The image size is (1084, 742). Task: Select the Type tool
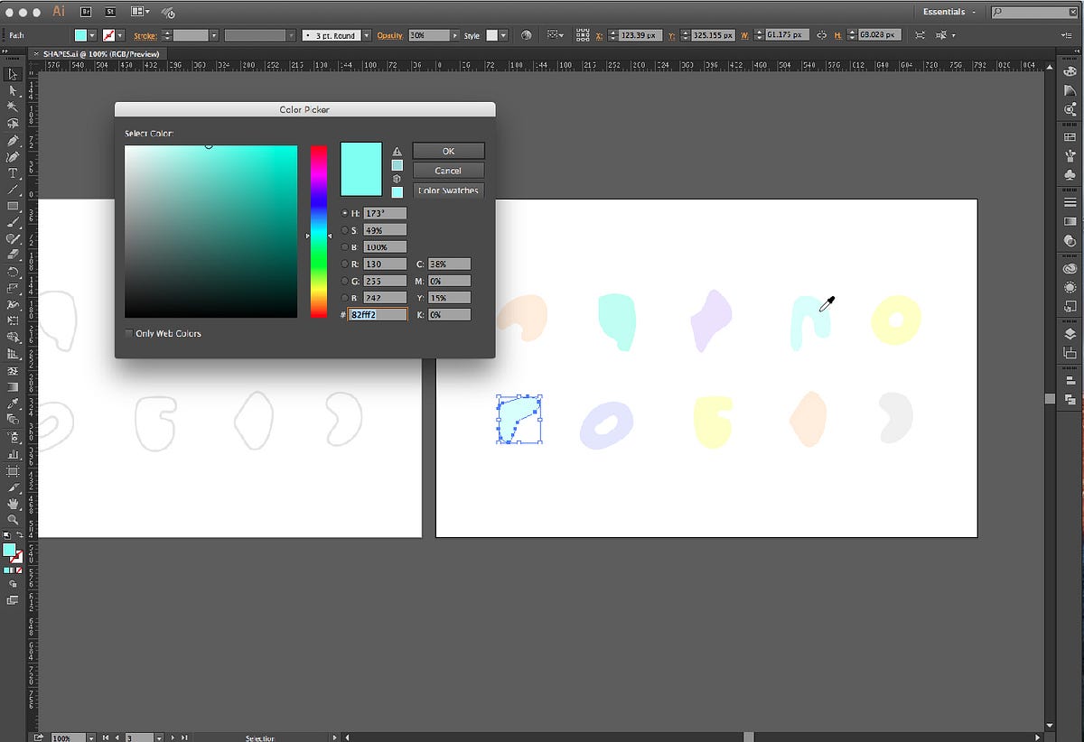click(13, 173)
